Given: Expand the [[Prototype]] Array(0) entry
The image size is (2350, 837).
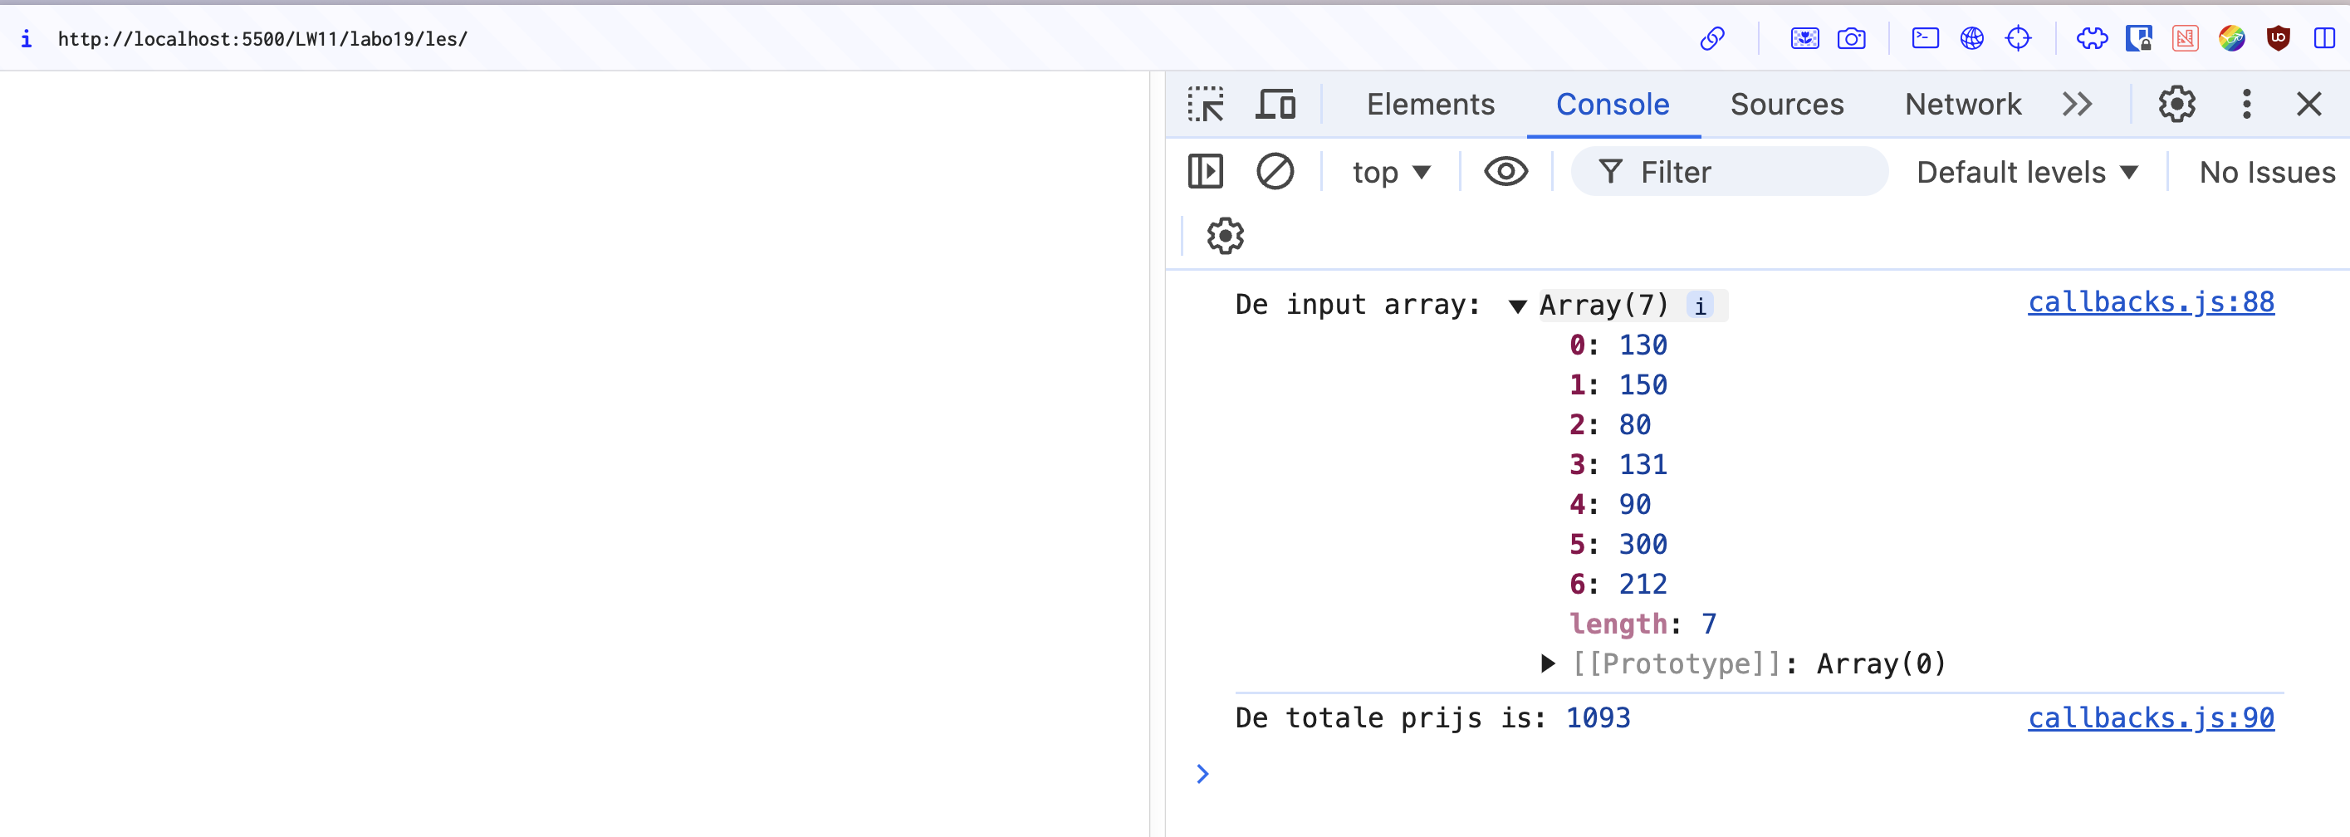Looking at the screenshot, I should pos(1547,663).
